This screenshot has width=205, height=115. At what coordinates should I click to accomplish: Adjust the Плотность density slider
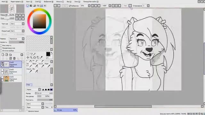click(x=45, y=100)
